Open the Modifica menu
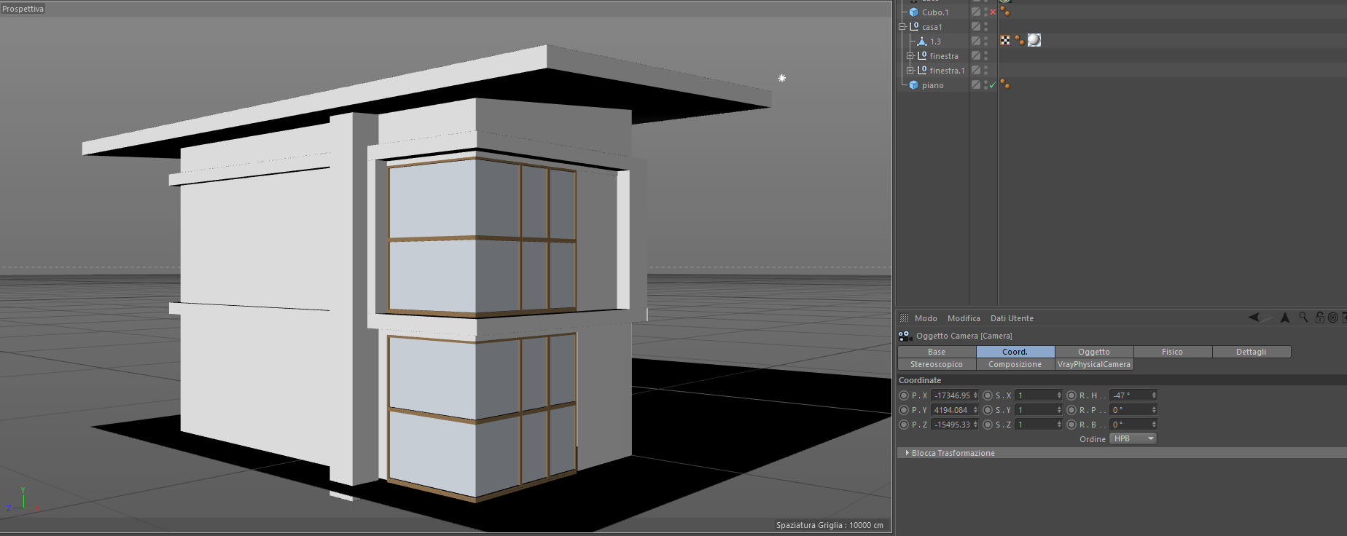 (964, 318)
